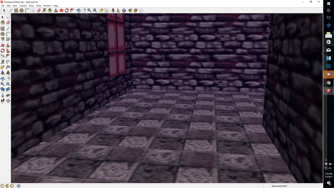Select the Offset tool in horizontal toolbar

[x=72, y=10]
